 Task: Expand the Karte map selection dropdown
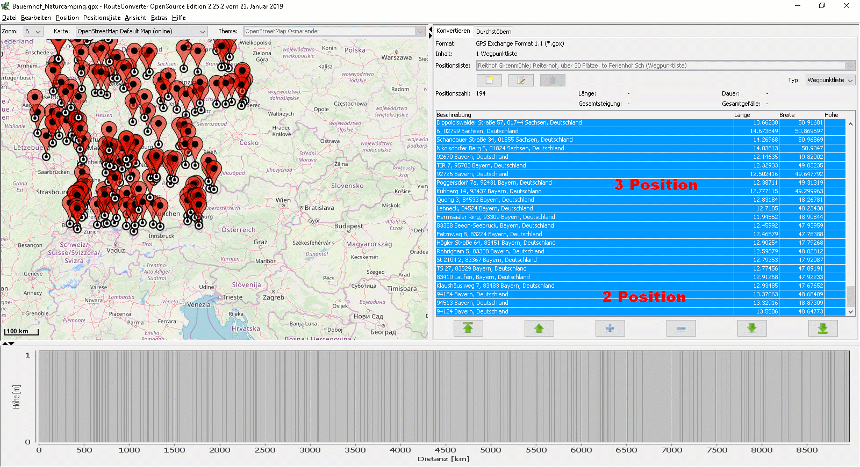[x=141, y=32]
